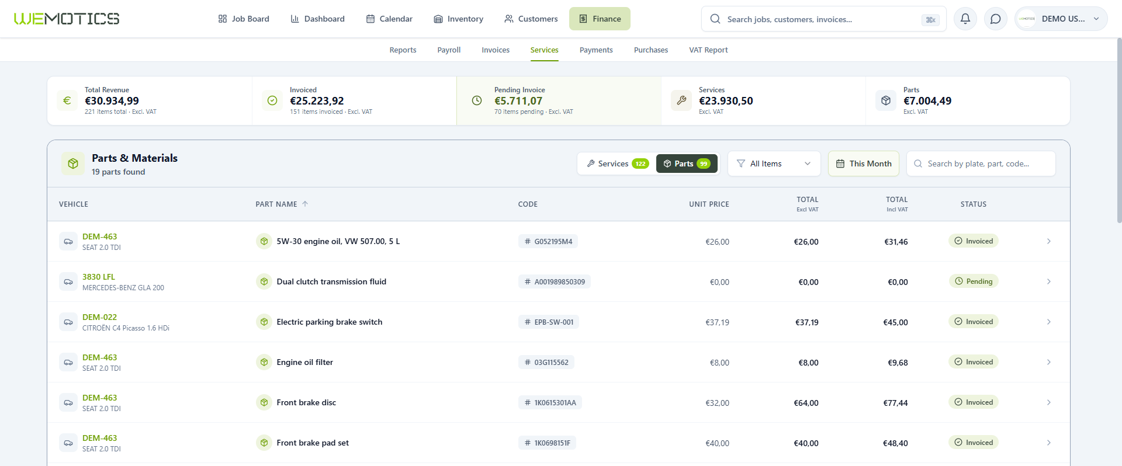The width and height of the screenshot is (1122, 466).
Task: Click the global search jobs, customers, invoices field
Action: tap(824, 19)
